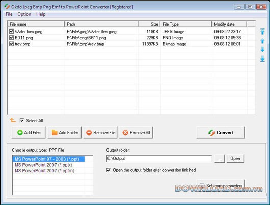Move selected file to bottom of list

point(262,58)
